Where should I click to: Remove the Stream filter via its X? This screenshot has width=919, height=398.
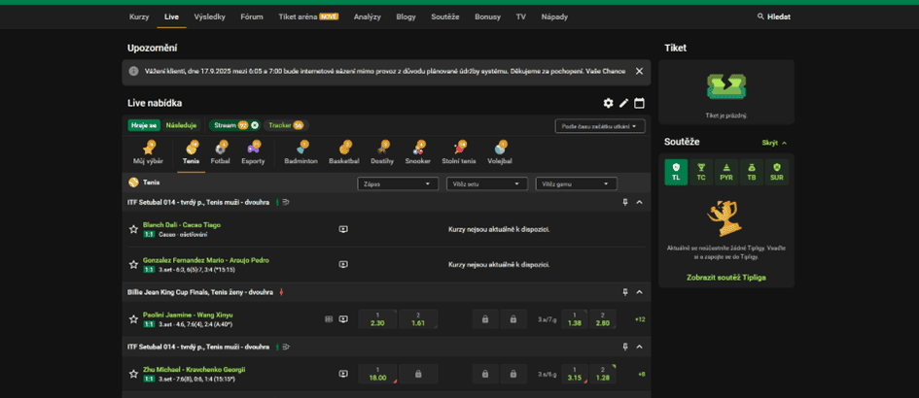[x=255, y=125]
